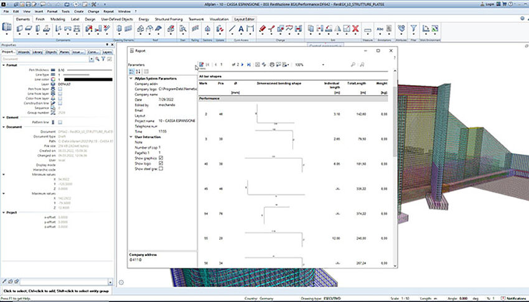
Task: Open the Structural Framing ribbon tab
Action: 169,19
